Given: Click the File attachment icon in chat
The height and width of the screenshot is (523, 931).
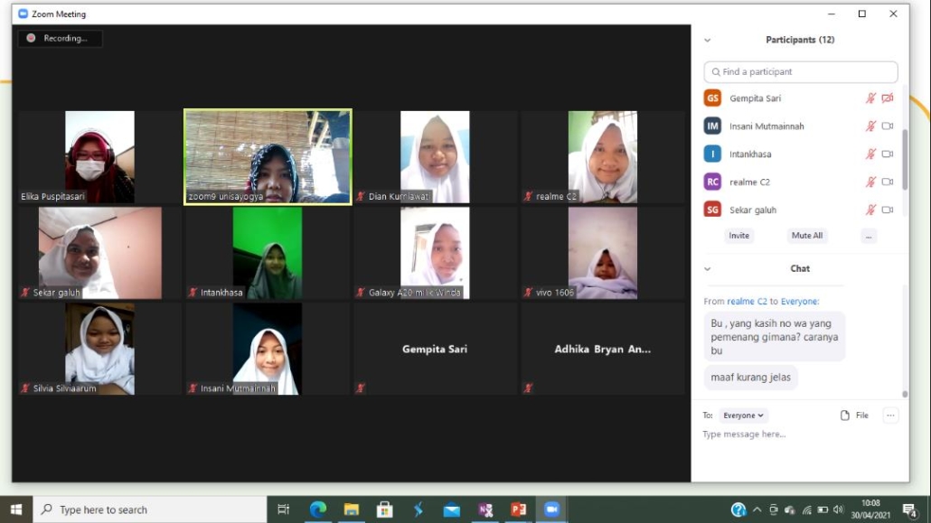Looking at the screenshot, I should (845, 416).
